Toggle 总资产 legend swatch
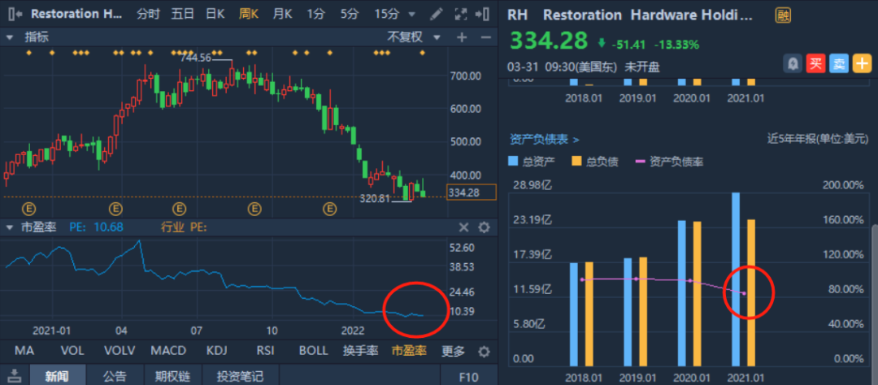The image size is (878, 385). coord(514,162)
